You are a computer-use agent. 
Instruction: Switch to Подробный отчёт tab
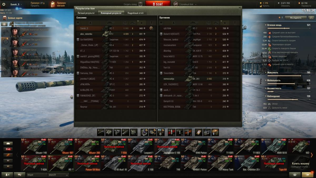pyautogui.click(x=136, y=13)
